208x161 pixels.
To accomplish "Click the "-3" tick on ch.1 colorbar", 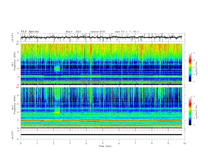I will (x=194, y=53).
